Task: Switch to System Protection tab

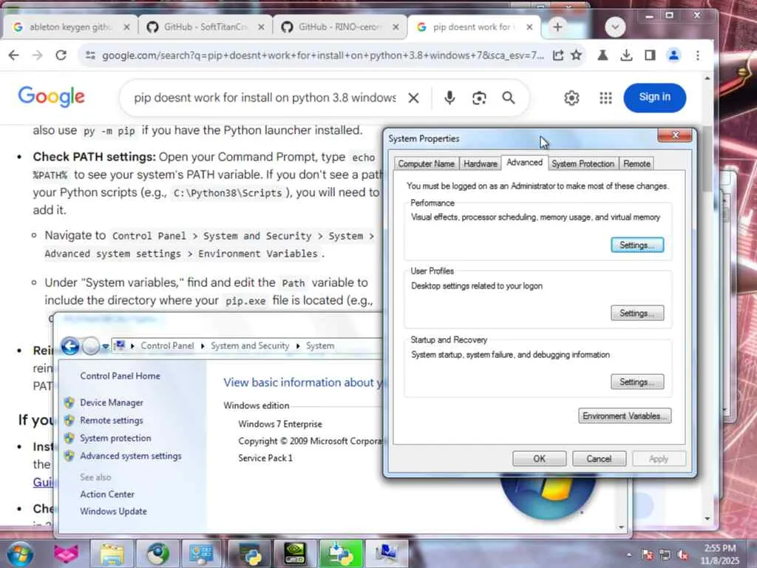Action: pyautogui.click(x=583, y=163)
